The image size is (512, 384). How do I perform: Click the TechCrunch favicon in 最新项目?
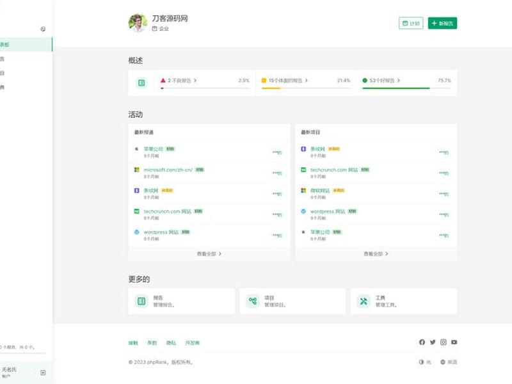click(x=303, y=170)
